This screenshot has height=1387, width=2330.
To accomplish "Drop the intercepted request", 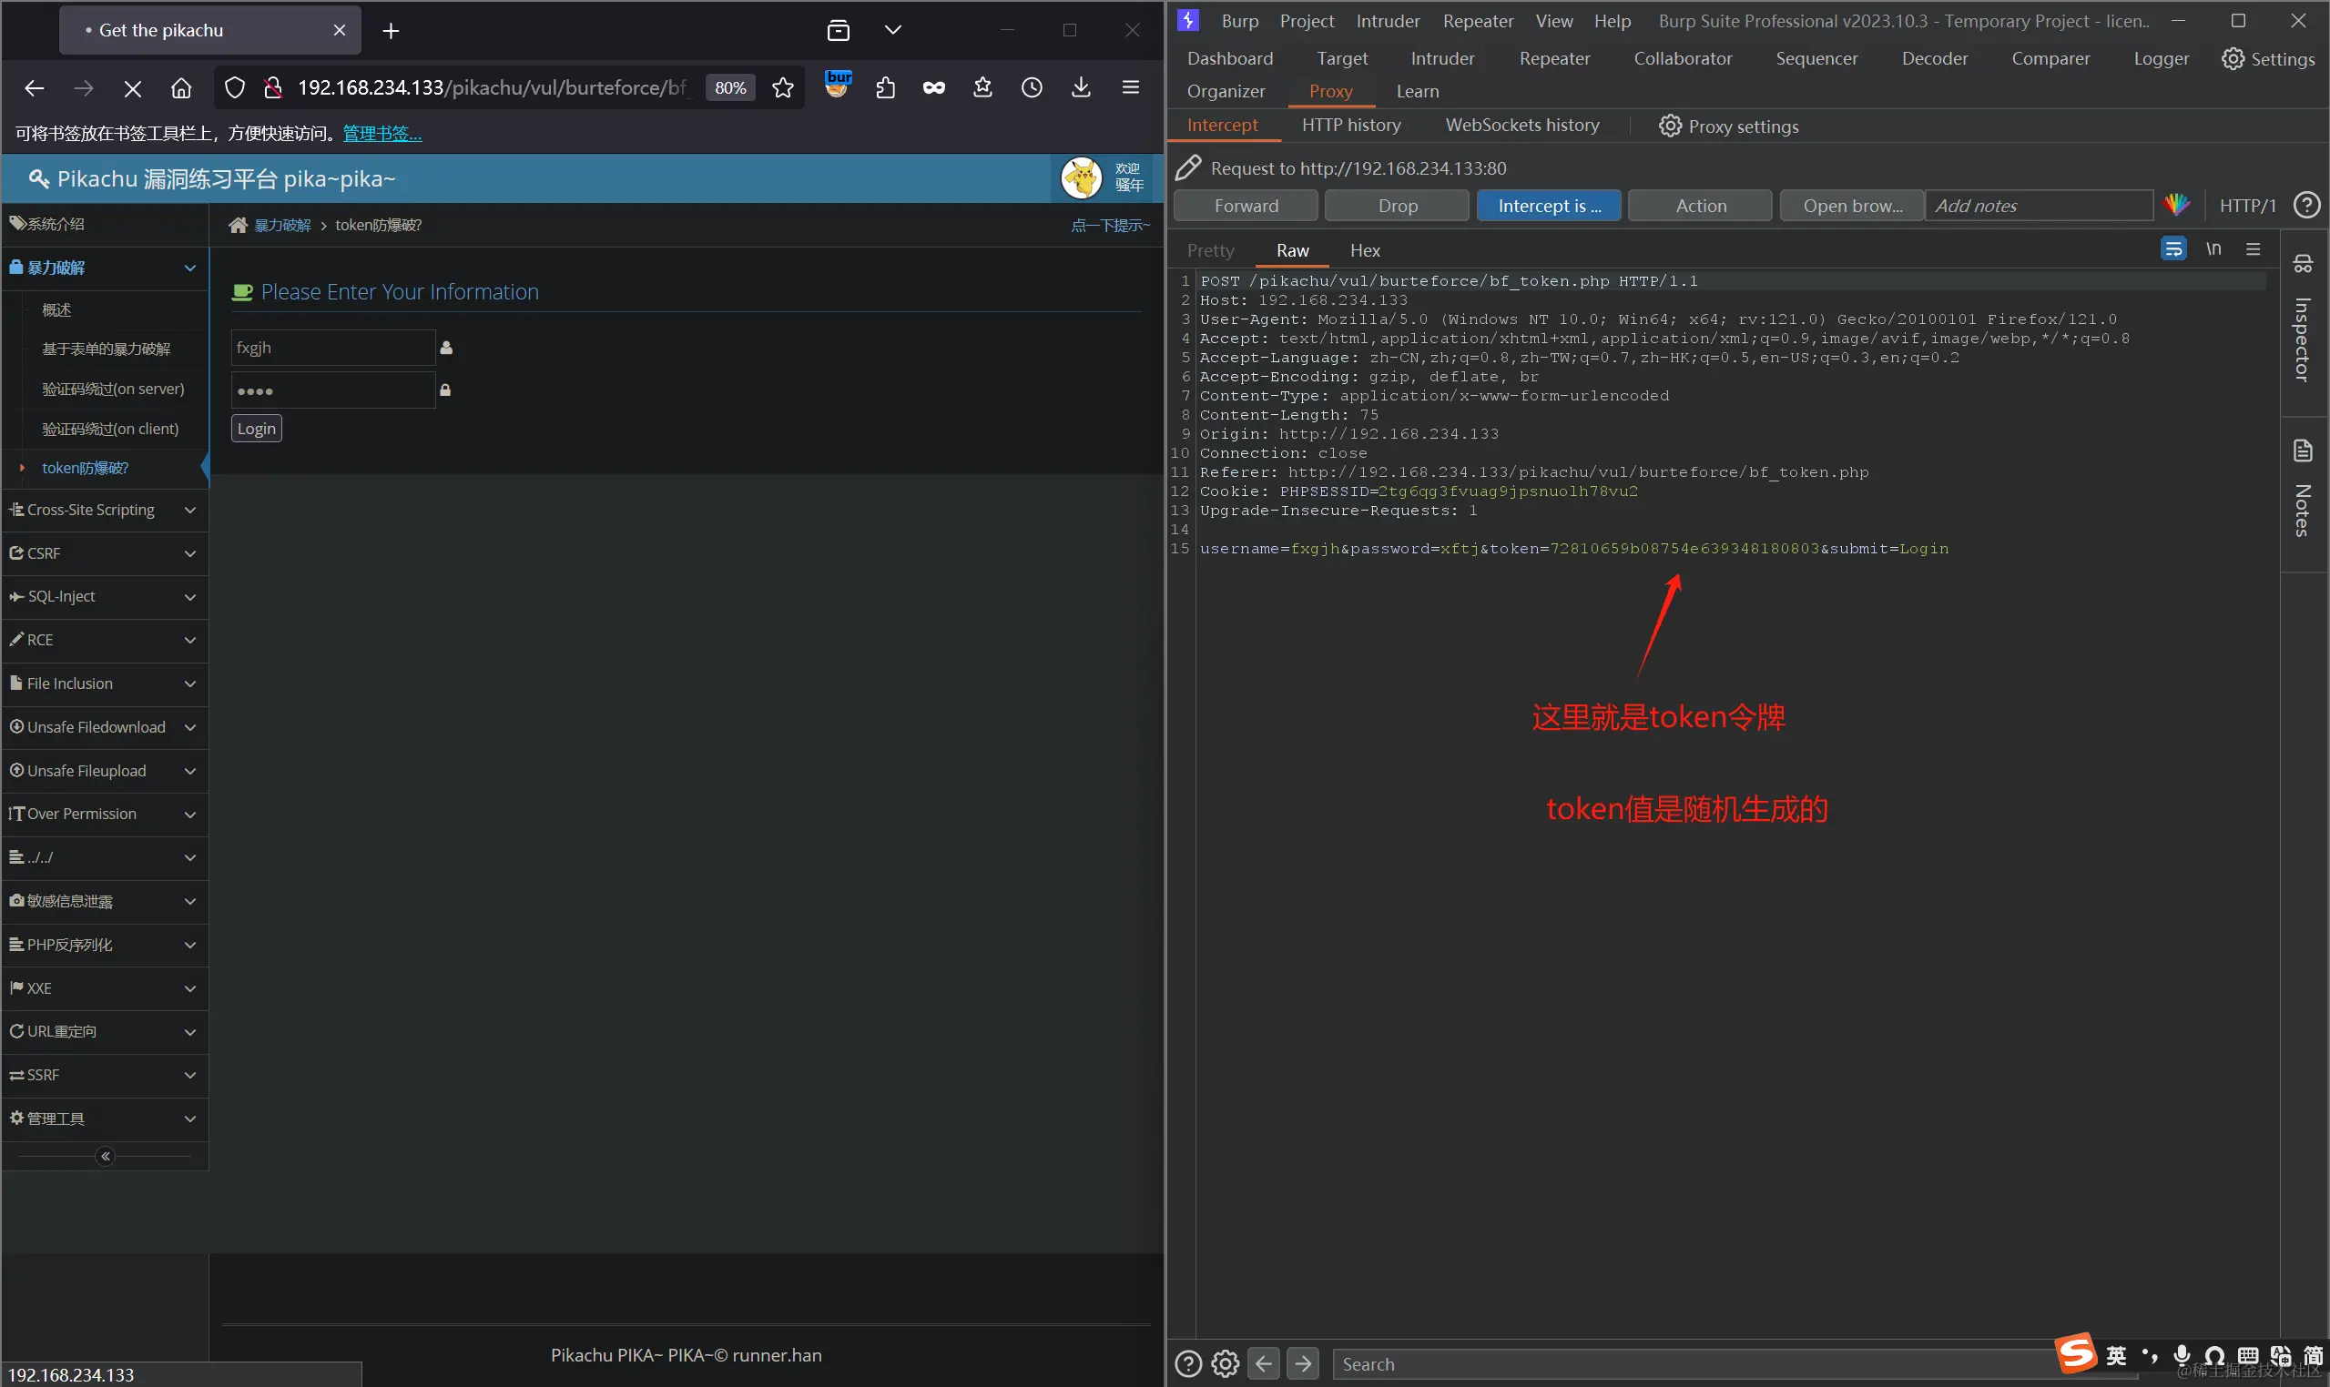I will tap(1397, 206).
